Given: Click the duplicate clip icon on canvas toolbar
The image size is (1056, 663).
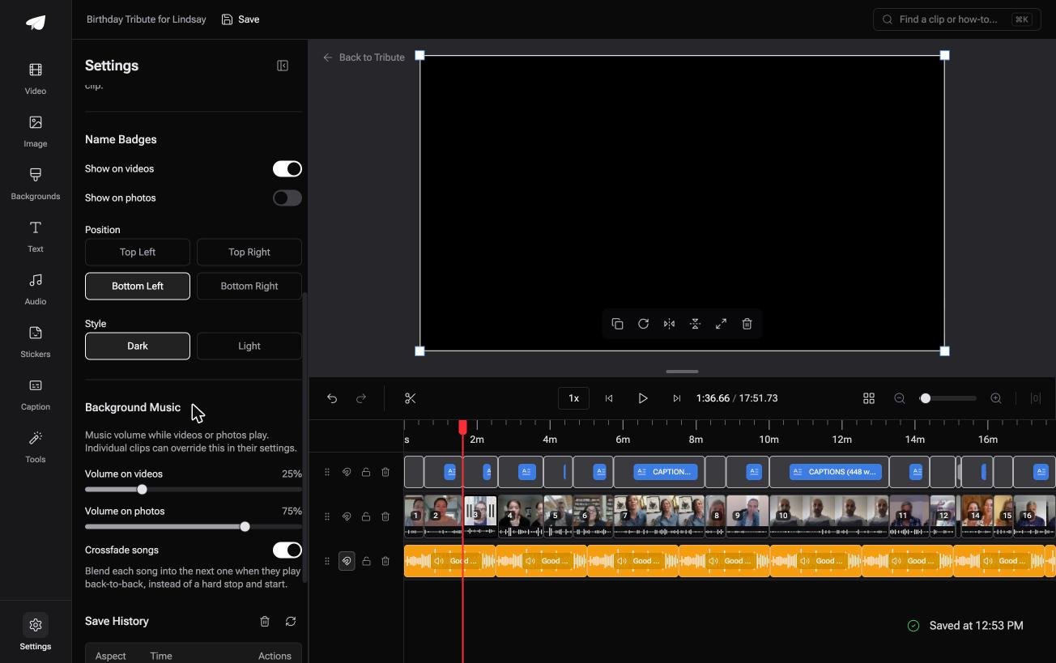Looking at the screenshot, I should click(x=617, y=324).
